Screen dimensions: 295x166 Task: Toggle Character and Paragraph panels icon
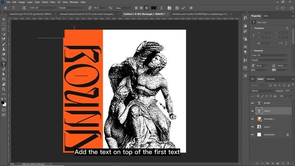pos(169,8)
